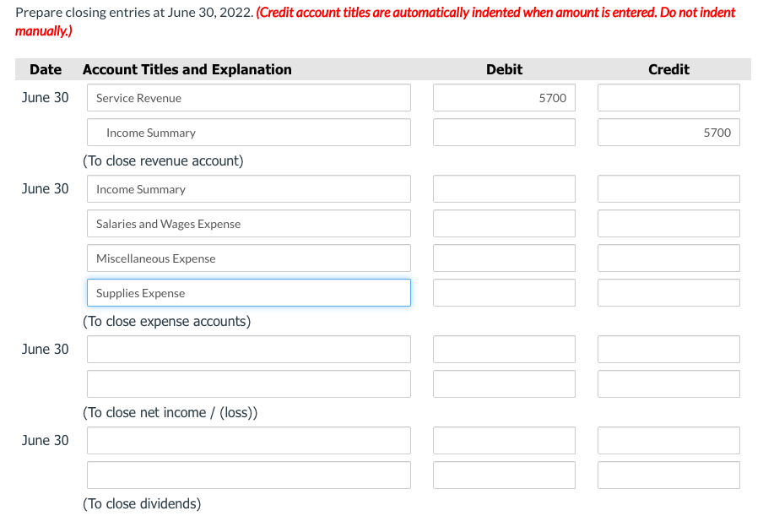763x527 pixels.
Task: Select the first account field in the dividends entry
Action: pos(248,440)
